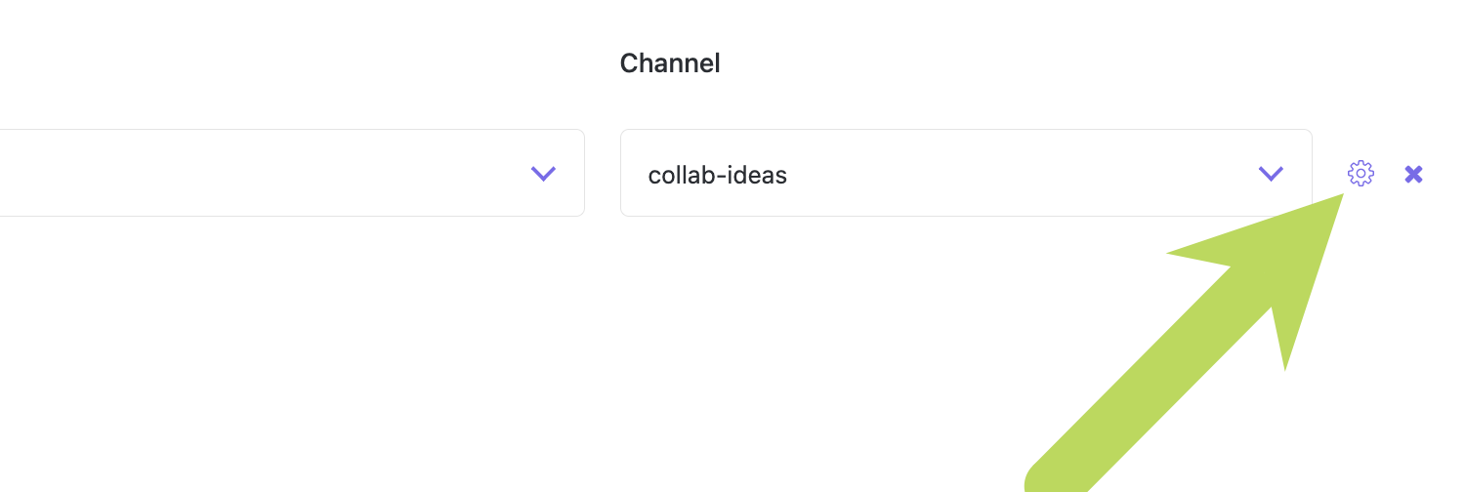The image size is (1465, 492).
Task: Open settings via the gear icon
Action: [x=1360, y=174]
